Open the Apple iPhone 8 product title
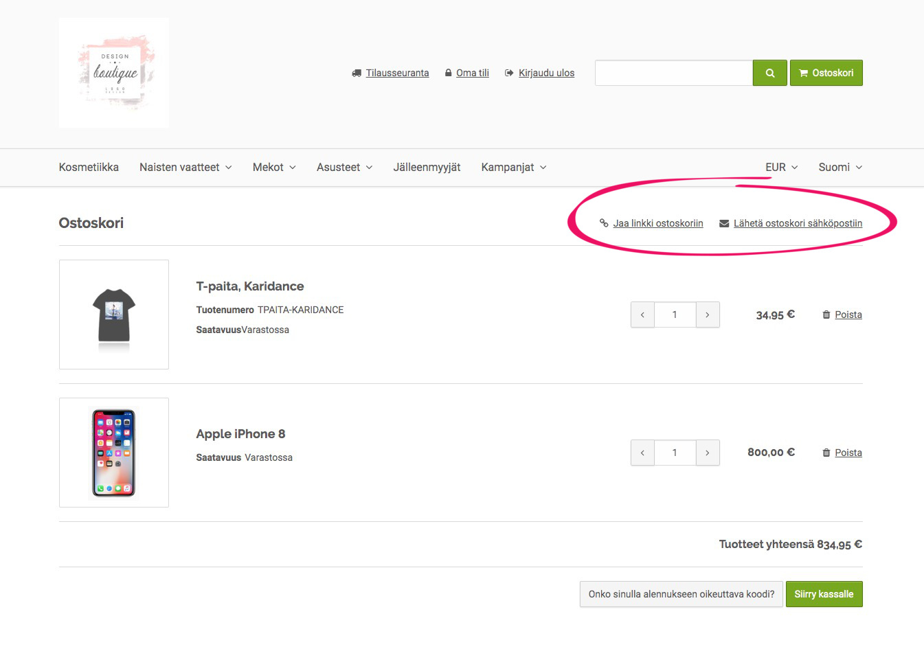Screen dimensions: 924x649 coord(240,434)
